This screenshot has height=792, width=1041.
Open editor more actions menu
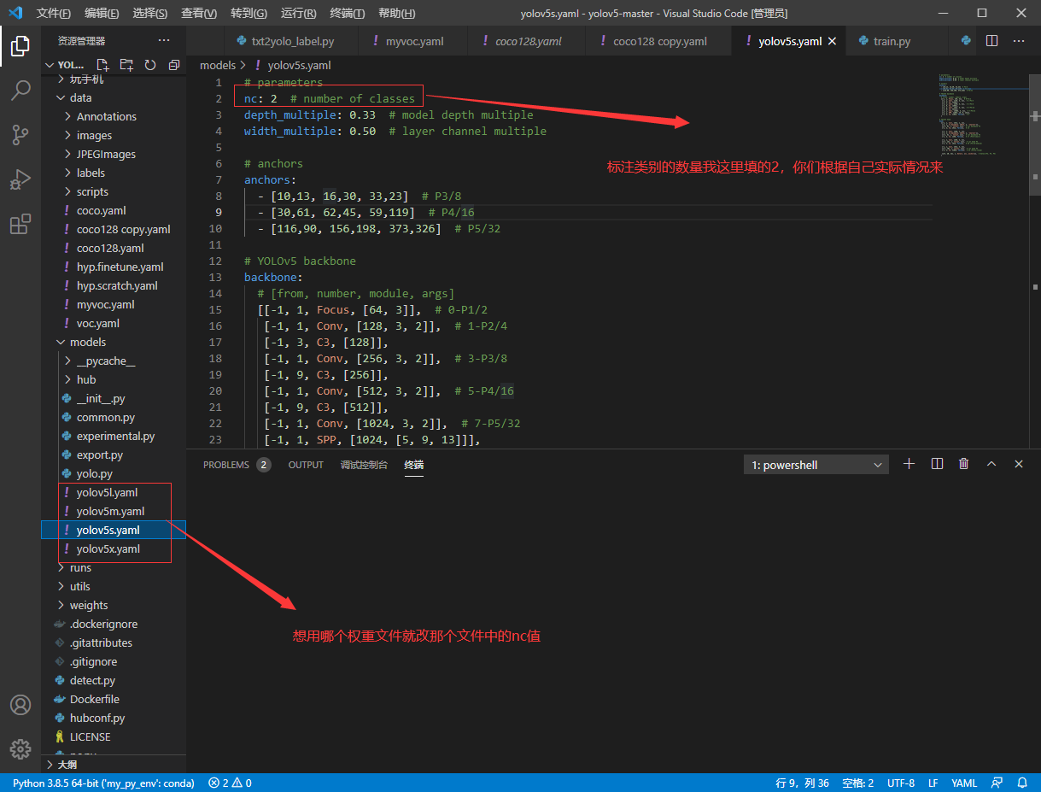click(1019, 40)
